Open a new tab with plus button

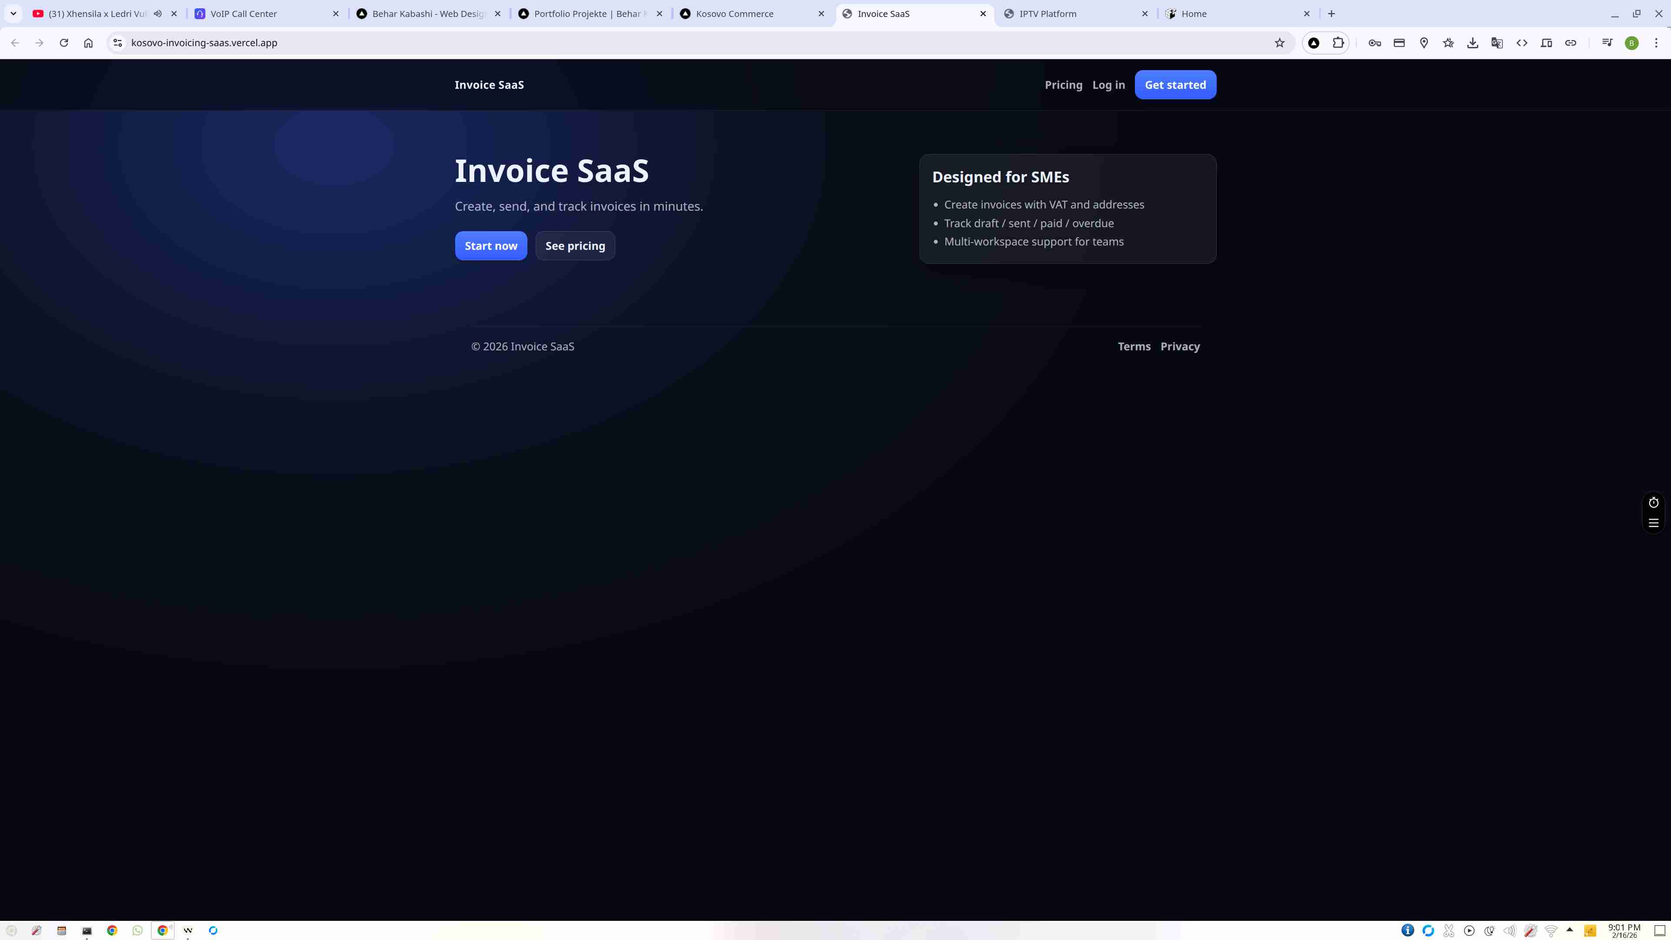(x=1331, y=13)
